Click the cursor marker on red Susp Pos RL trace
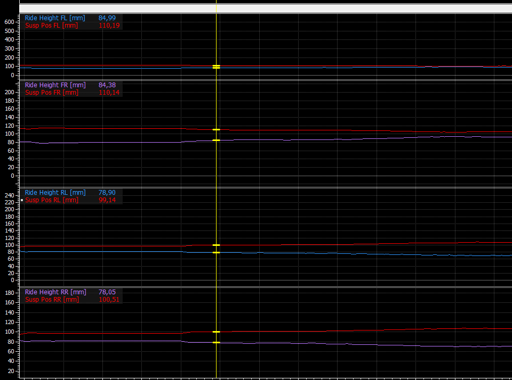Viewport: 512px width, 380px height. tap(216, 245)
